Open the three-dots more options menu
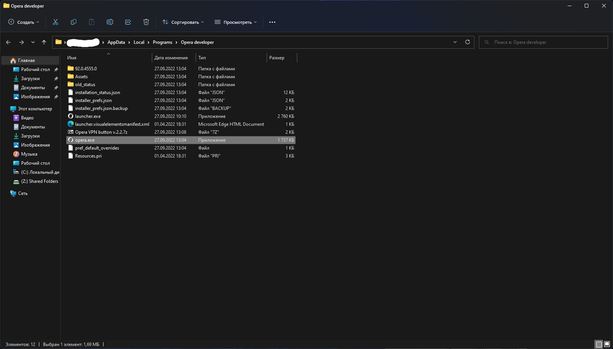The height and width of the screenshot is (349, 613). pos(272,22)
